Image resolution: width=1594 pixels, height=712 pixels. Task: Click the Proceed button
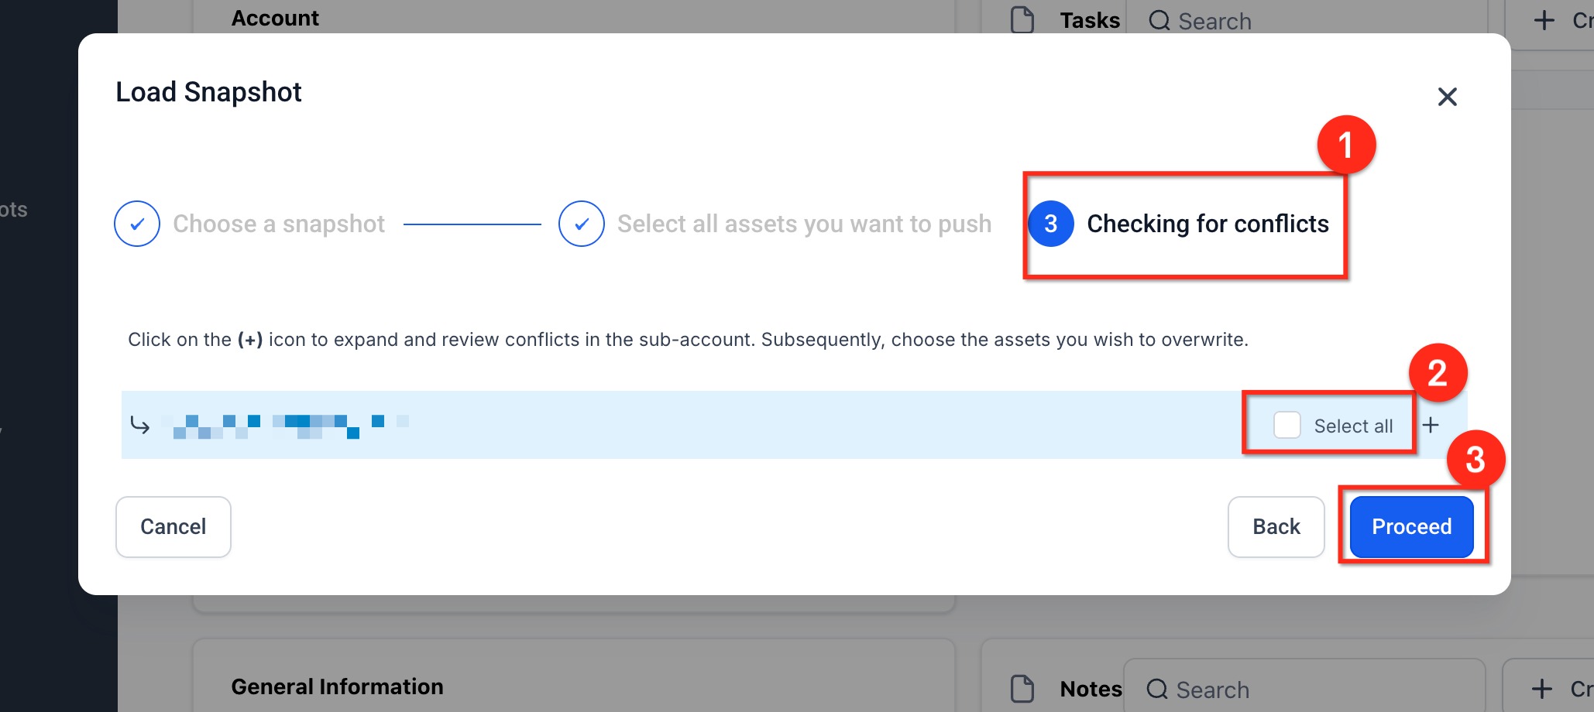click(x=1411, y=527)
